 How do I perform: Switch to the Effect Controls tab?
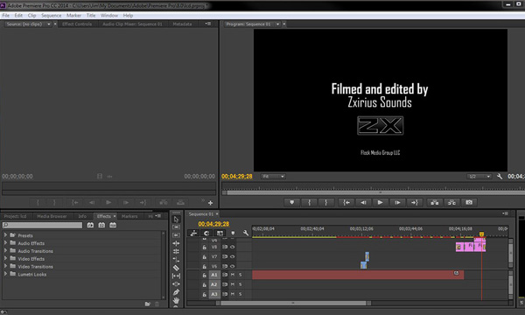click(x=77, y=24)
